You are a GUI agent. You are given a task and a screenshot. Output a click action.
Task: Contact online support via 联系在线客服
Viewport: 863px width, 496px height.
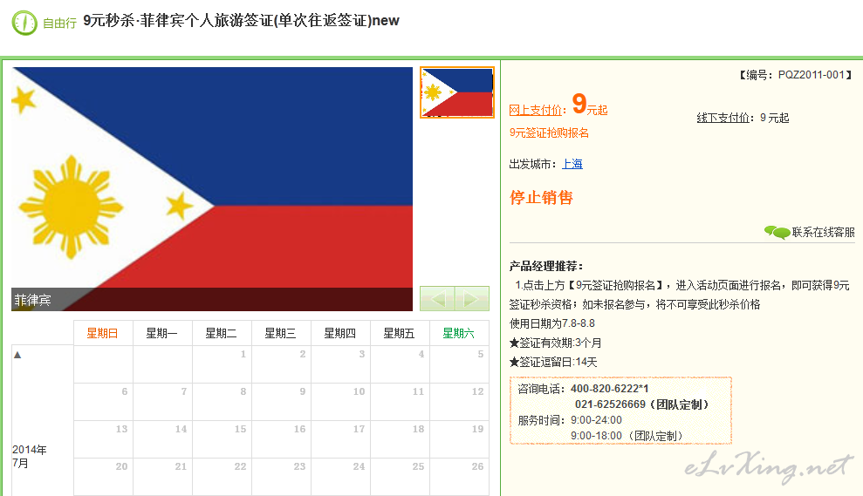click(x=823, y=232)
